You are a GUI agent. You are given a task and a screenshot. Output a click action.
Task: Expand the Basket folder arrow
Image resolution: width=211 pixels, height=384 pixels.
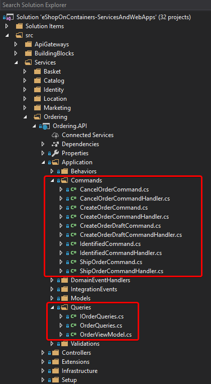pos(25,72)
